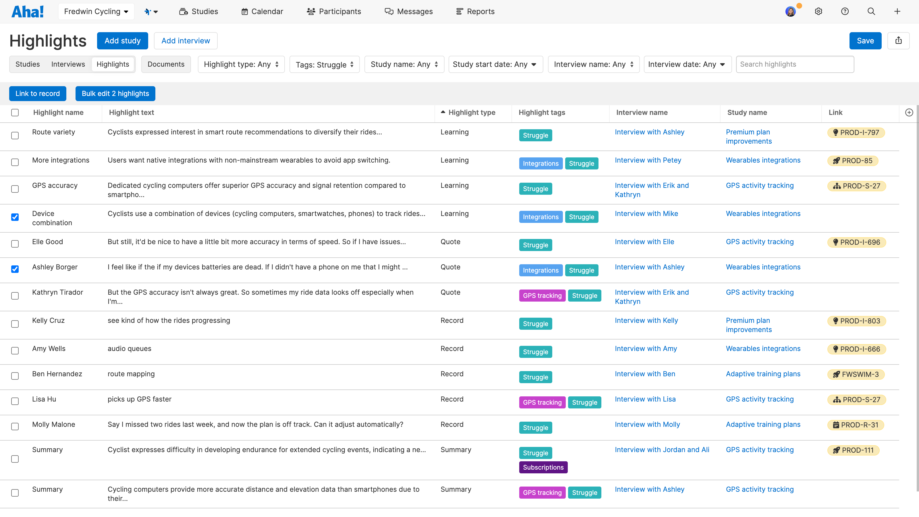
Task: Expand the Highlight type: Any filter
Action: 241,64
